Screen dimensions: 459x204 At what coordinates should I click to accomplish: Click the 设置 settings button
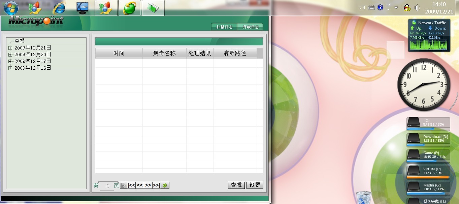coord(255,185)
